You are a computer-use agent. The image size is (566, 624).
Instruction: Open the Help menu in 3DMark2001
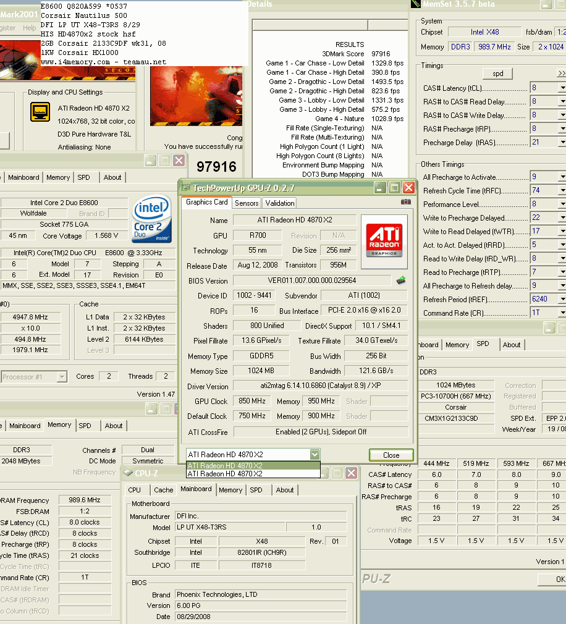point(30,28)
